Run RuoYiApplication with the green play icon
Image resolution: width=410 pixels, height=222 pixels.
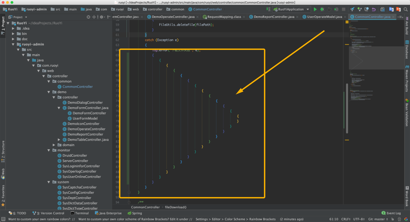pyautogui.click(x=315, y=9)
